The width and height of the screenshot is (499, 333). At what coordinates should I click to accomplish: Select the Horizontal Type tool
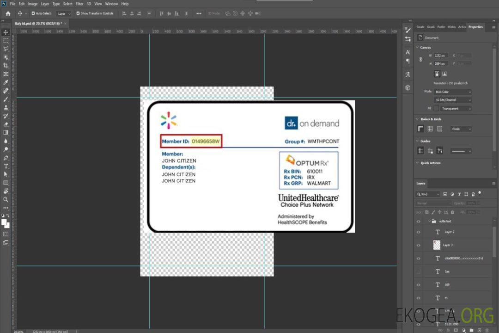point(6,166)
